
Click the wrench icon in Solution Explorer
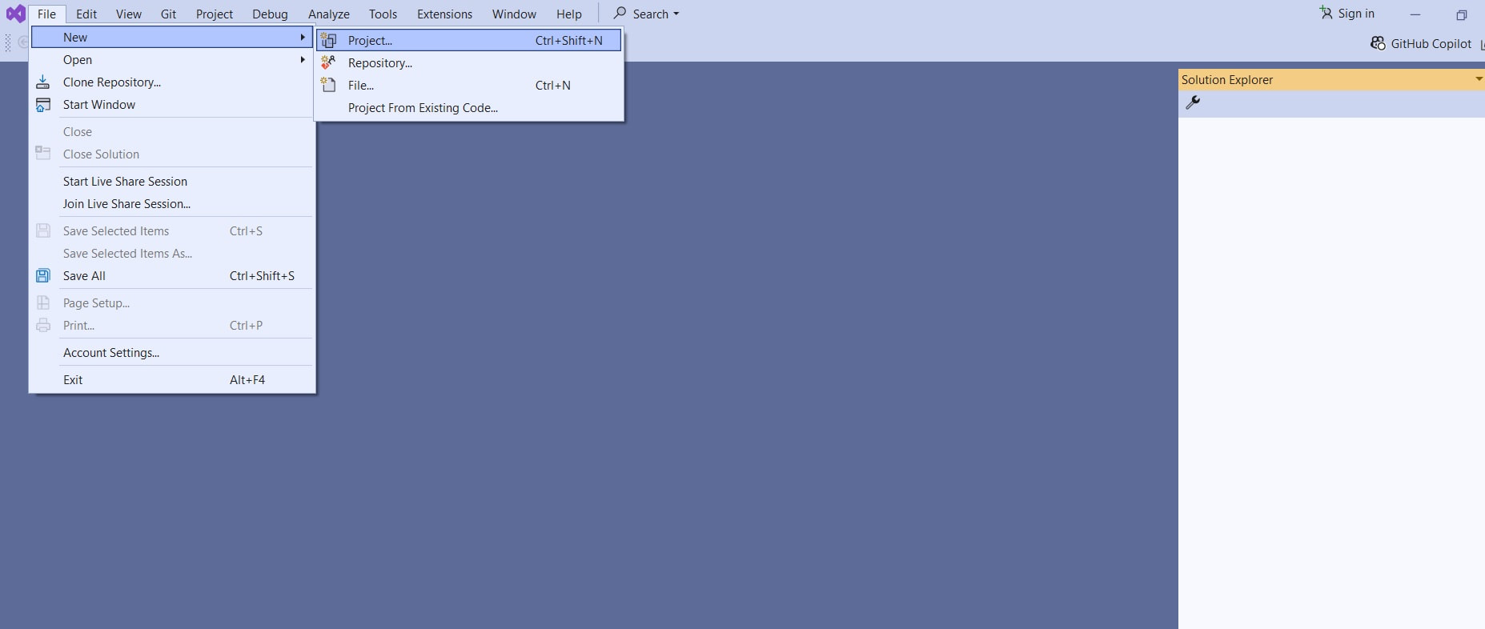1193,102
